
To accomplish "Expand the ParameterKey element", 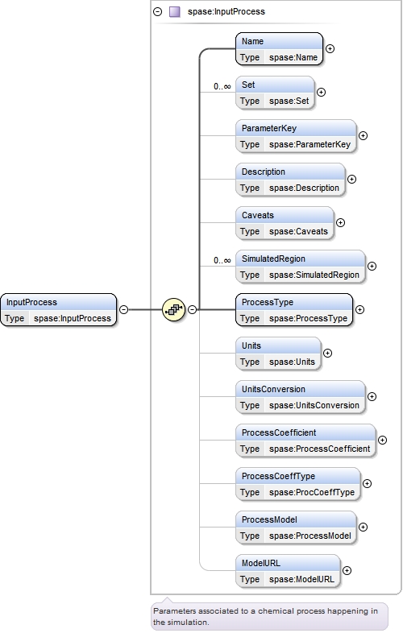I will click(x=363, y=135).
